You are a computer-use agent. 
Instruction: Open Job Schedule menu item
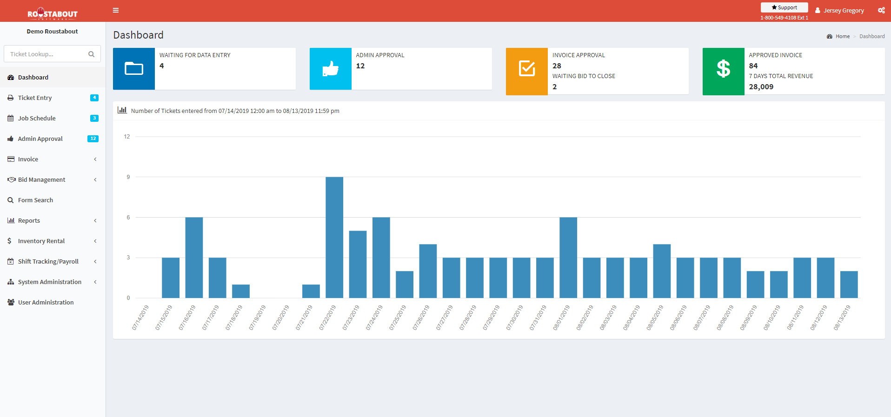pyautogui.click(x=53, y=118)
